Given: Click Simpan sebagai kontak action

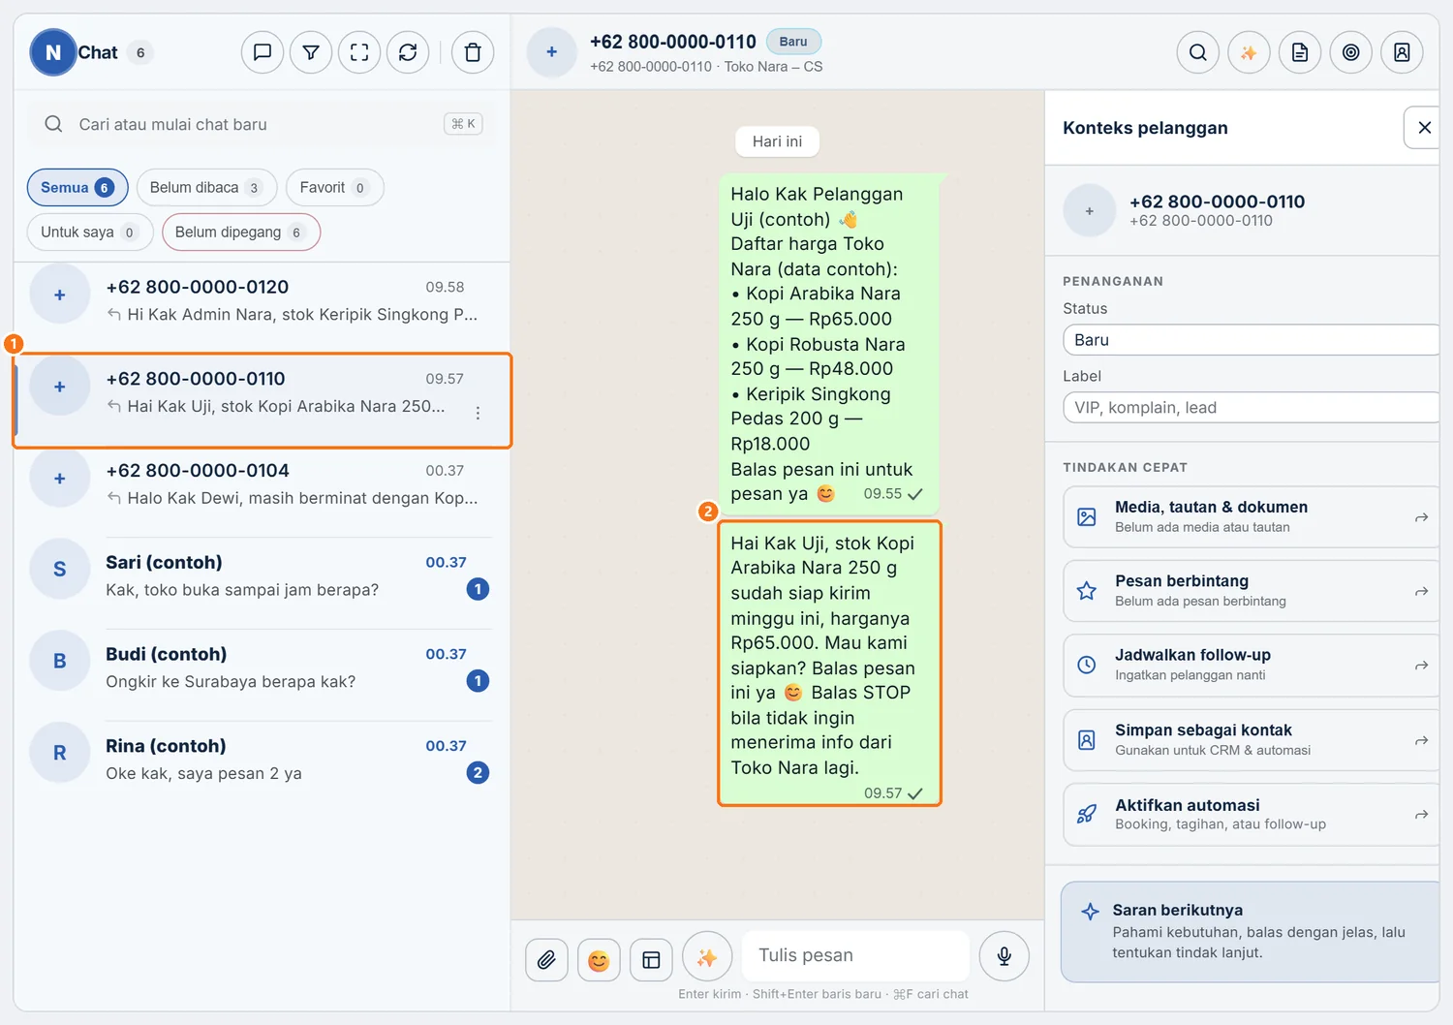Looking at the screenshot, I should (1251, 740).
